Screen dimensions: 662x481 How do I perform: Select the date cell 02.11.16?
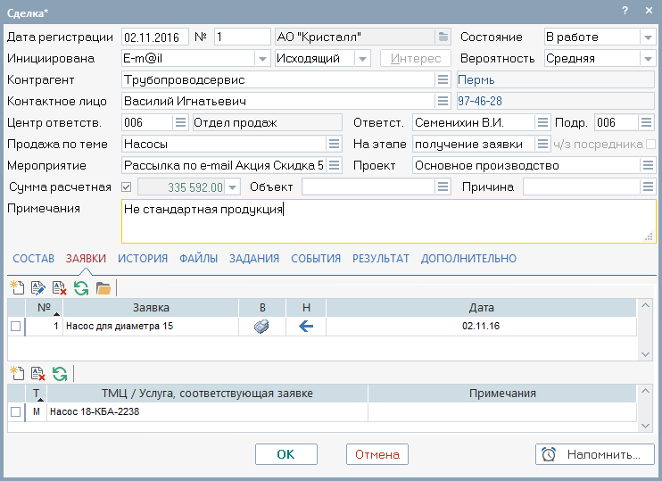click(481, 326)
